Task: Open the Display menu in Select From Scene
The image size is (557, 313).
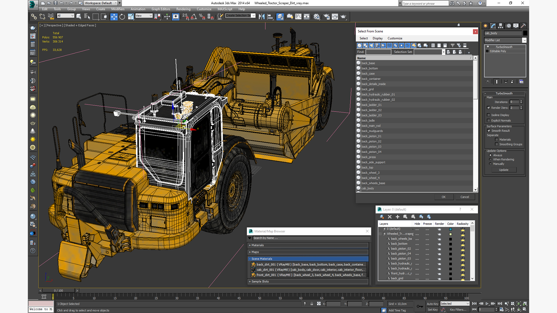Action: pyautogui.click(x=377, y=38)
